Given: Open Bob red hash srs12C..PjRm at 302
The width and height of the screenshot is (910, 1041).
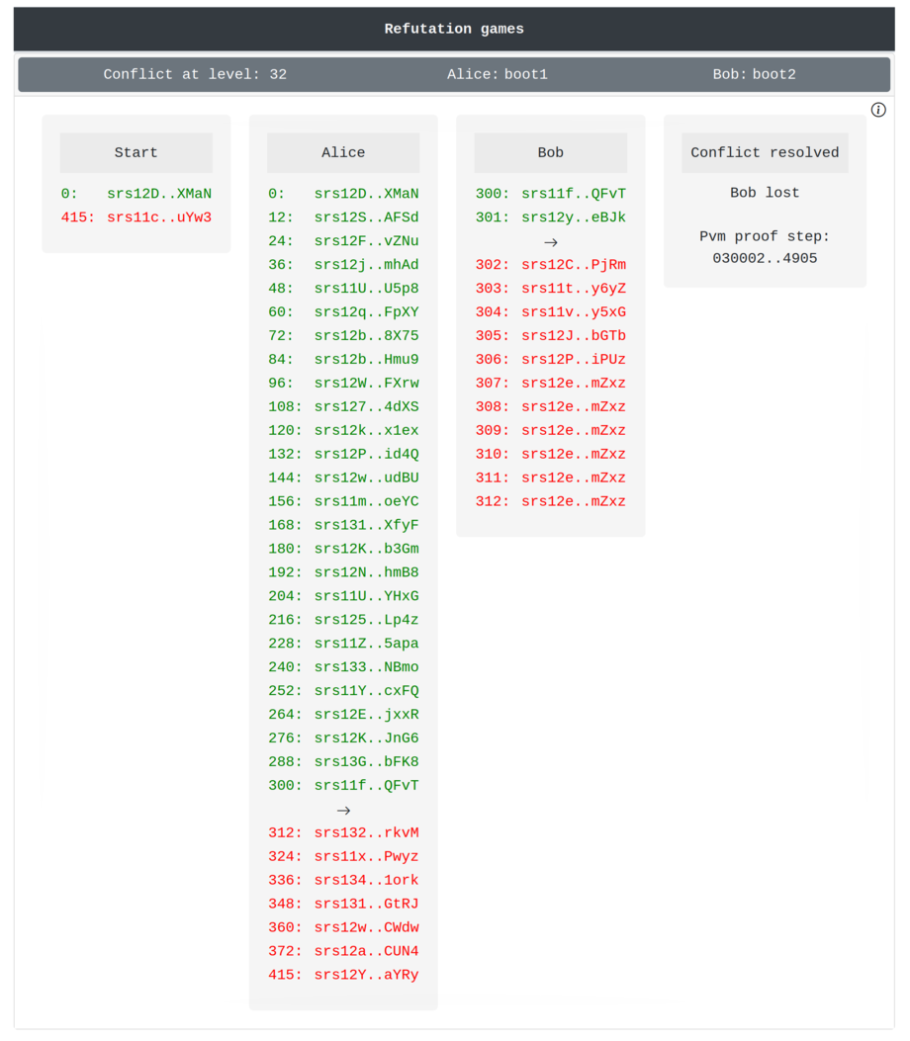Looking at the screenshot, I should pyautogui.click(x=574, y=265).
